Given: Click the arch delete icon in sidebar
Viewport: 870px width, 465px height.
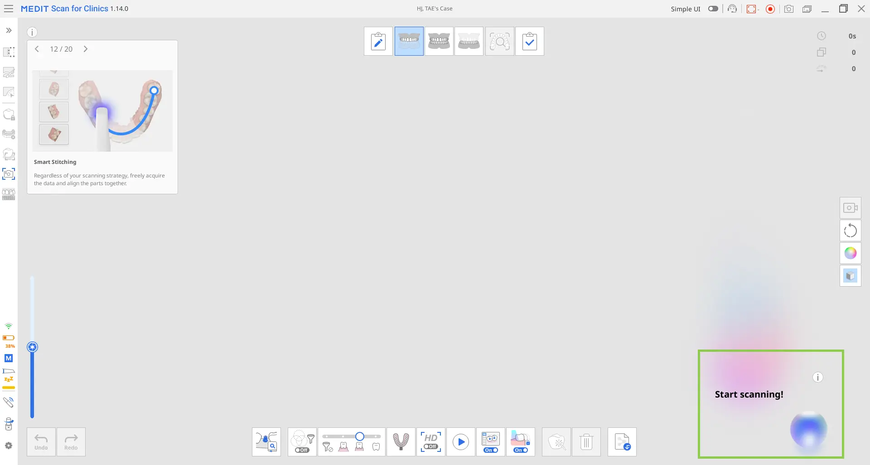Looking at the screenshot, I should [9, 134].
